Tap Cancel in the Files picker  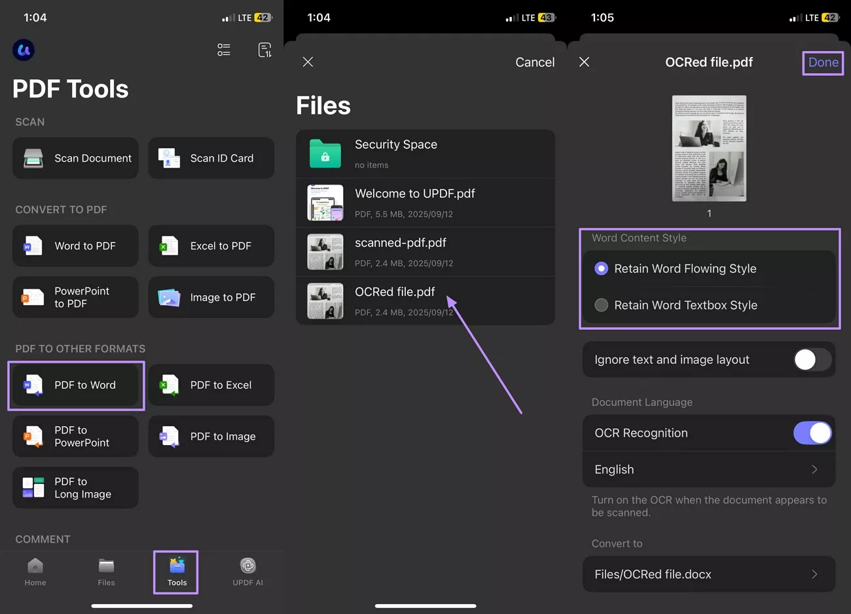point(535,62)
